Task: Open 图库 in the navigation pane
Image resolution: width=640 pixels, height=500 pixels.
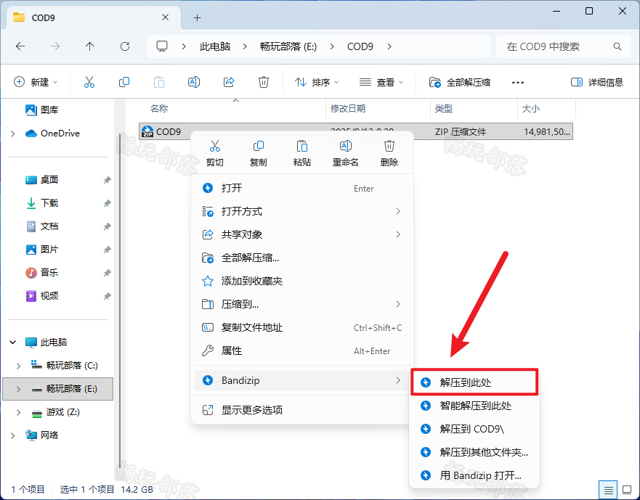Action: 41,110
